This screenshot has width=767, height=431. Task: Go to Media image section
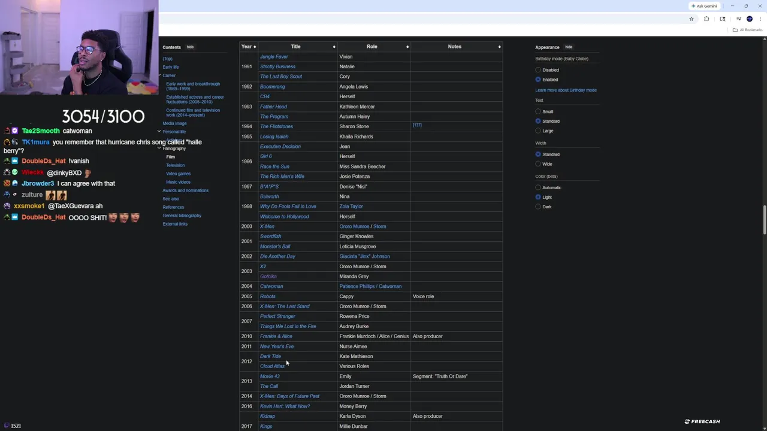point(174,123)
